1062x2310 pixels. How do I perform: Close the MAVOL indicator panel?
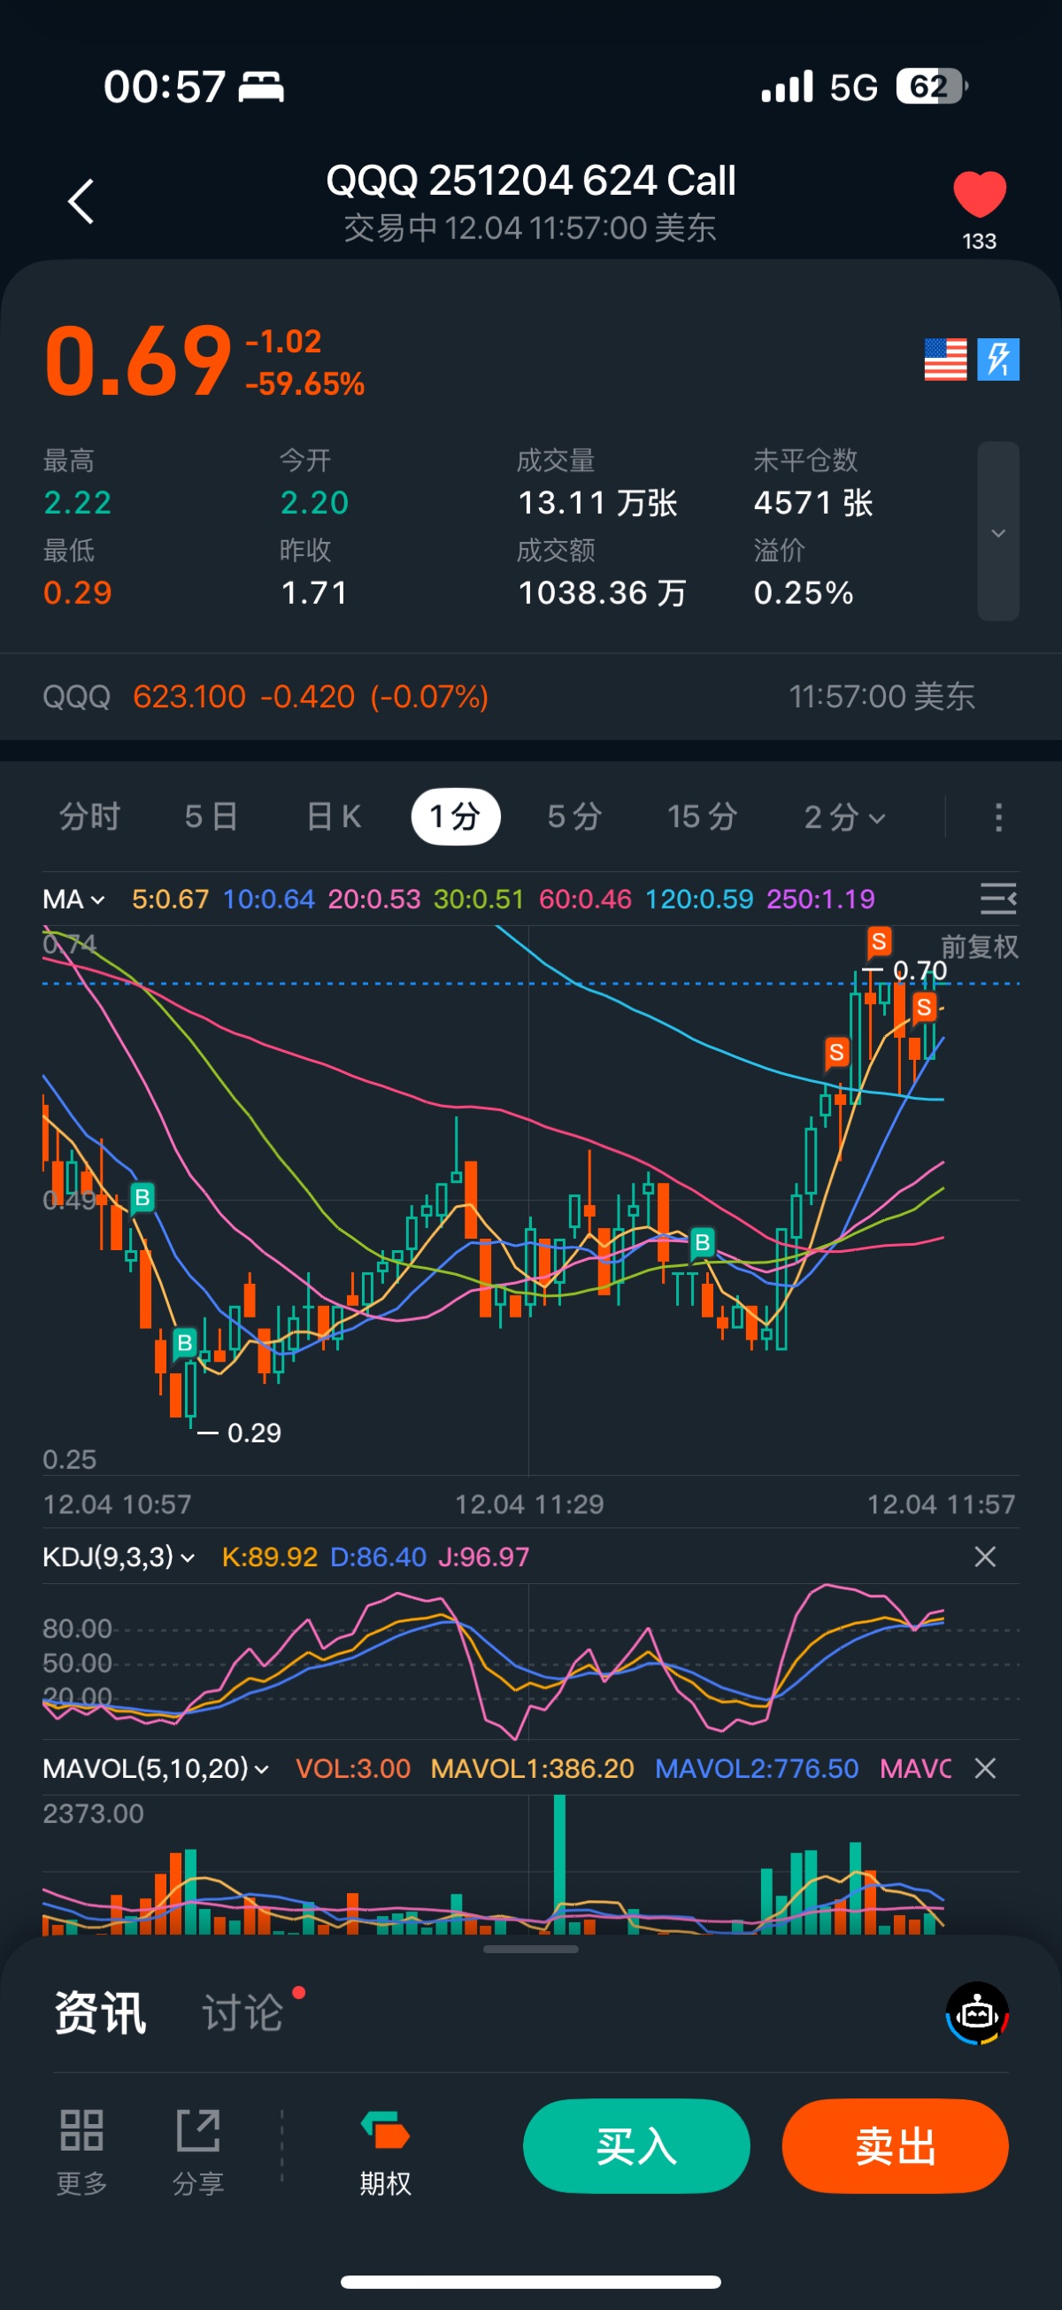(x=985, y=1768)
